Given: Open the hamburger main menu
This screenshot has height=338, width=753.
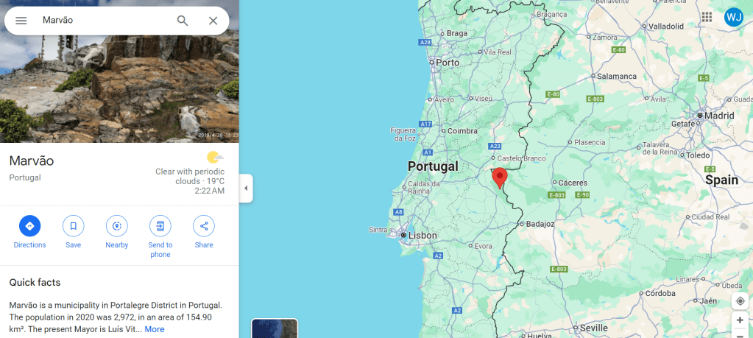Looking at the screenshot, I should click(21, 21).
